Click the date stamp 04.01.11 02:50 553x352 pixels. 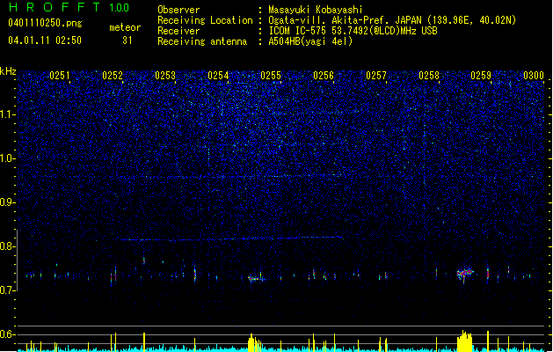coord(45,40)
